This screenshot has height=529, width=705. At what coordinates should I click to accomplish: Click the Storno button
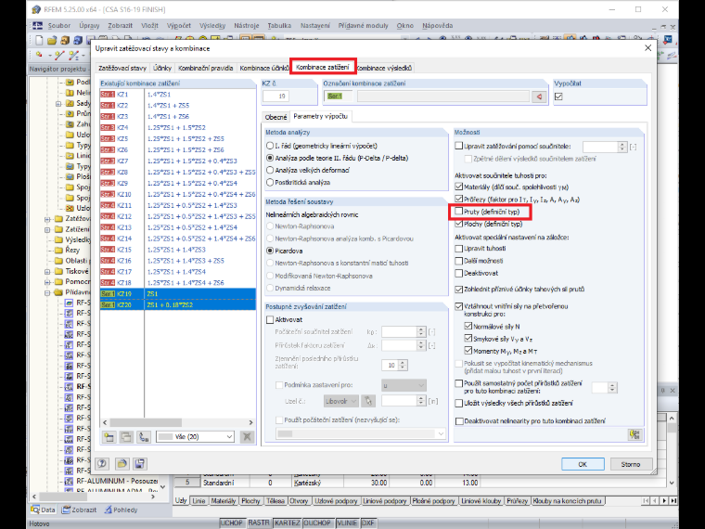click(x=631, y=464)
